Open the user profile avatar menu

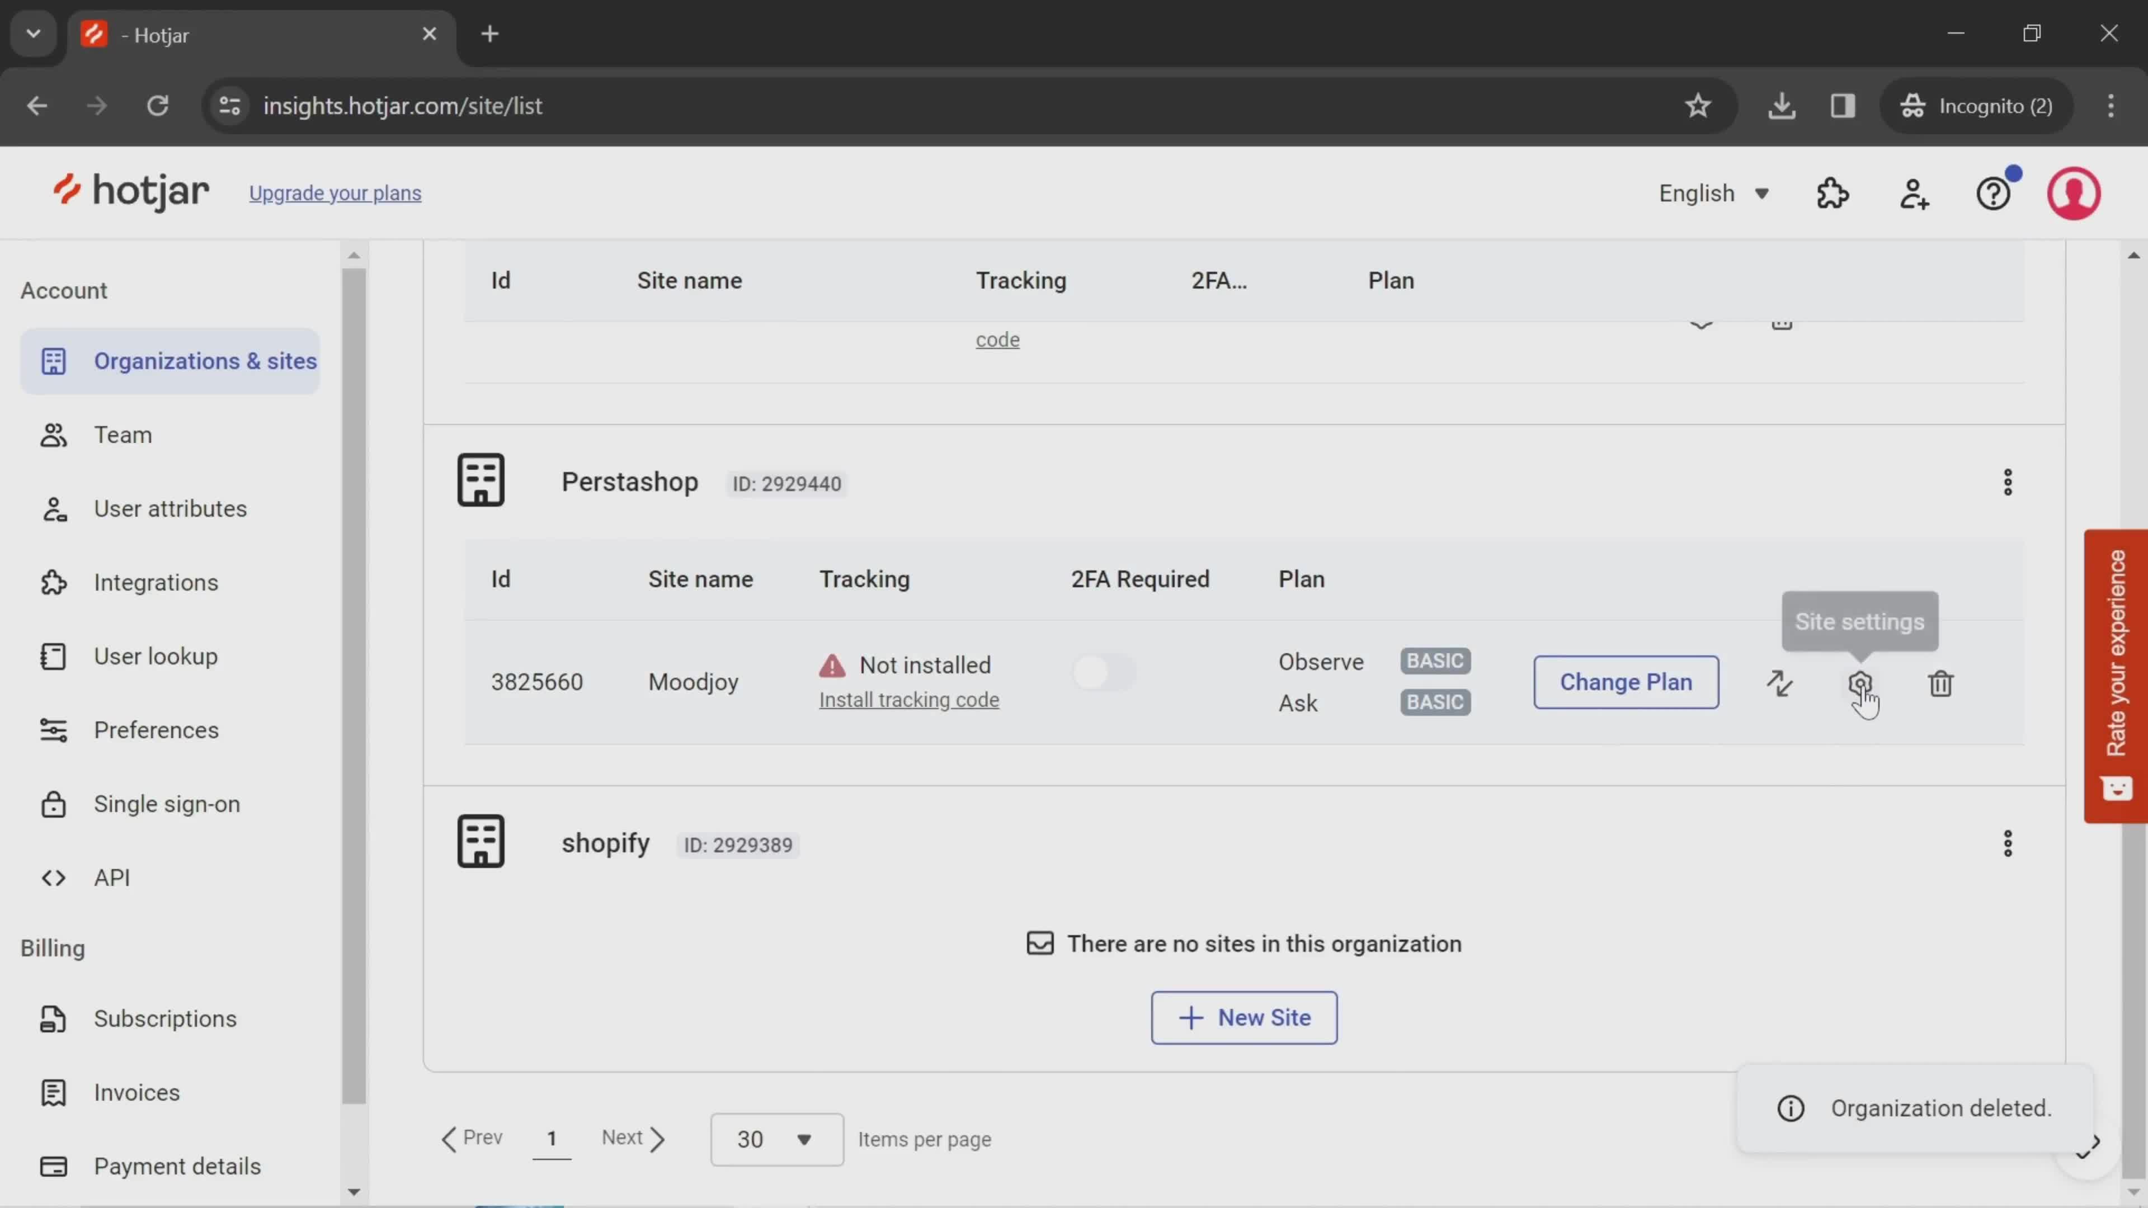(2073, 194)
